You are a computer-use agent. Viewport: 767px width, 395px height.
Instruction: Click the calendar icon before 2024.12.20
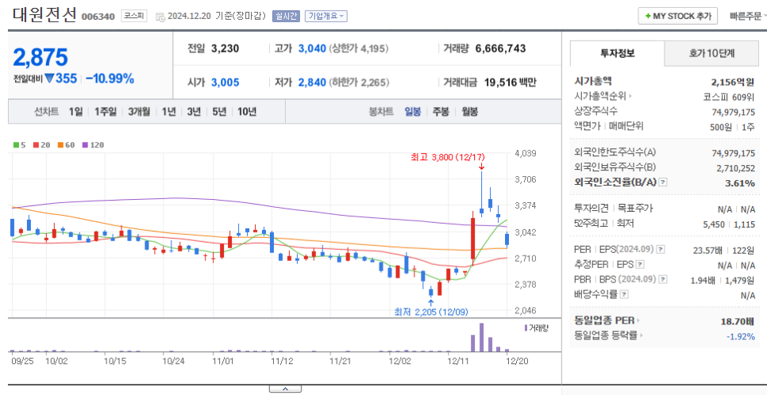click(x=160, y=17)
